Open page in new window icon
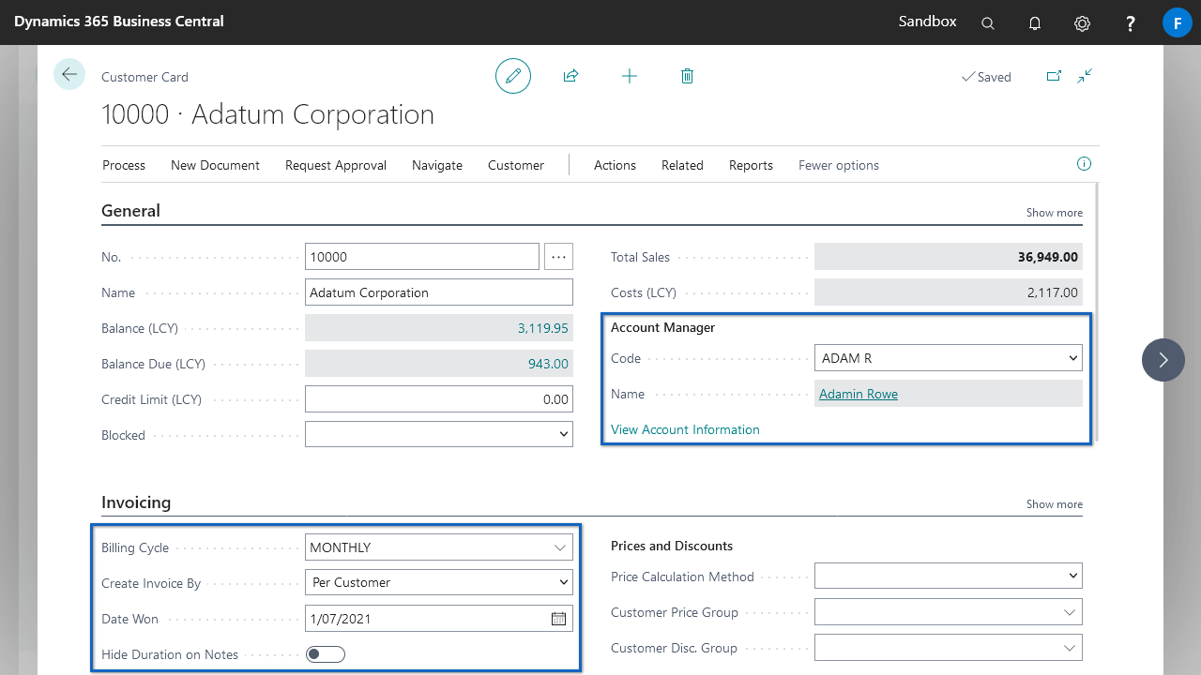The image size is (1201, 675). (1054, 76)
